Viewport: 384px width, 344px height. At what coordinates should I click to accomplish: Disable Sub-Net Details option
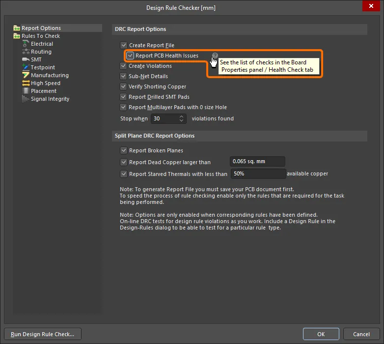pyautogui.click(x=123, y=76)
